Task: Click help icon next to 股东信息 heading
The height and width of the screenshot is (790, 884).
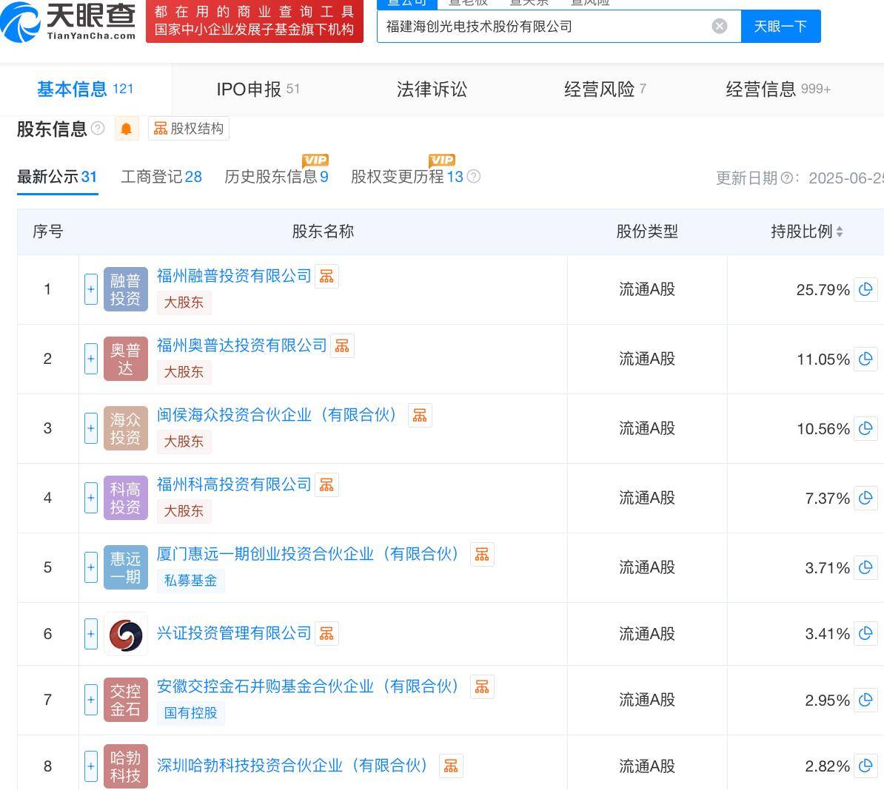Action: 98,129
